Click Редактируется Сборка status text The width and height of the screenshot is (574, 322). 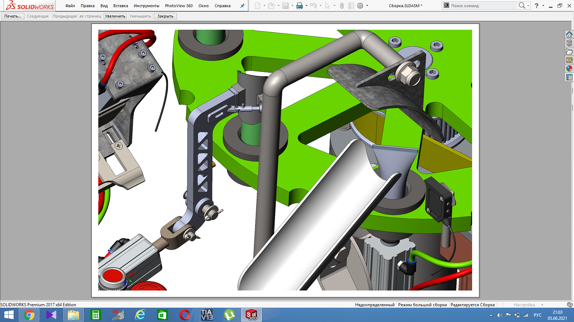tap(472, 305)
